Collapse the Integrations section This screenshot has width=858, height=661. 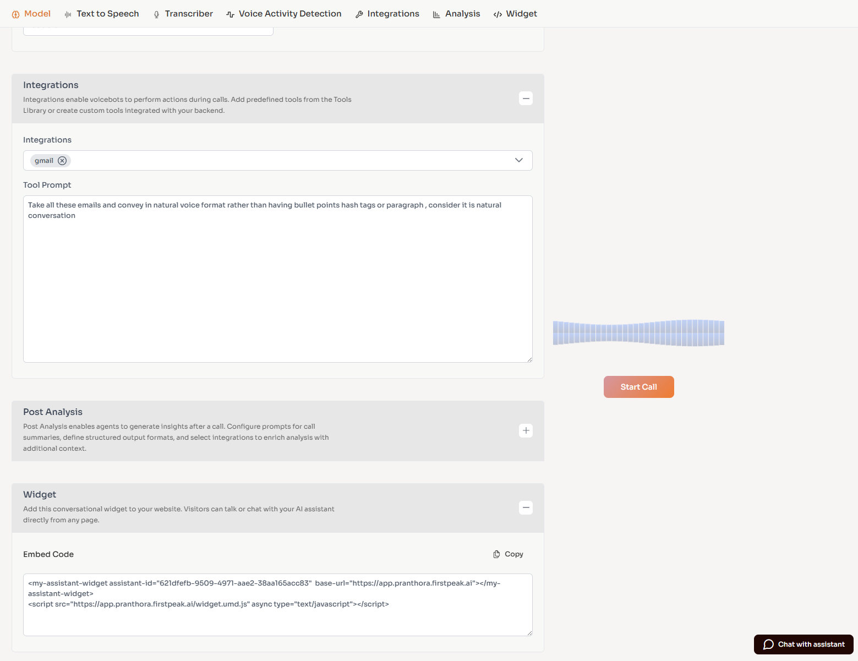(526, 98)
